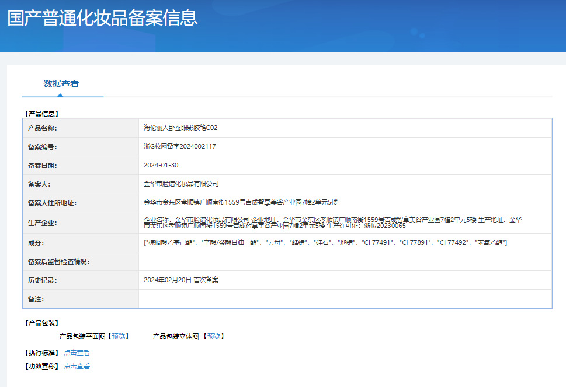This screenshot has width=566, height=387.
Task: Click the 备注 label cell
Action: click(81, 299)
